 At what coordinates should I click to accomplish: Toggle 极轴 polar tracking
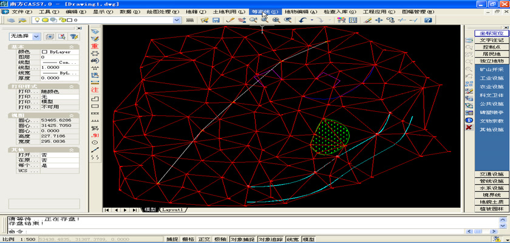click(x=220, y=239)
